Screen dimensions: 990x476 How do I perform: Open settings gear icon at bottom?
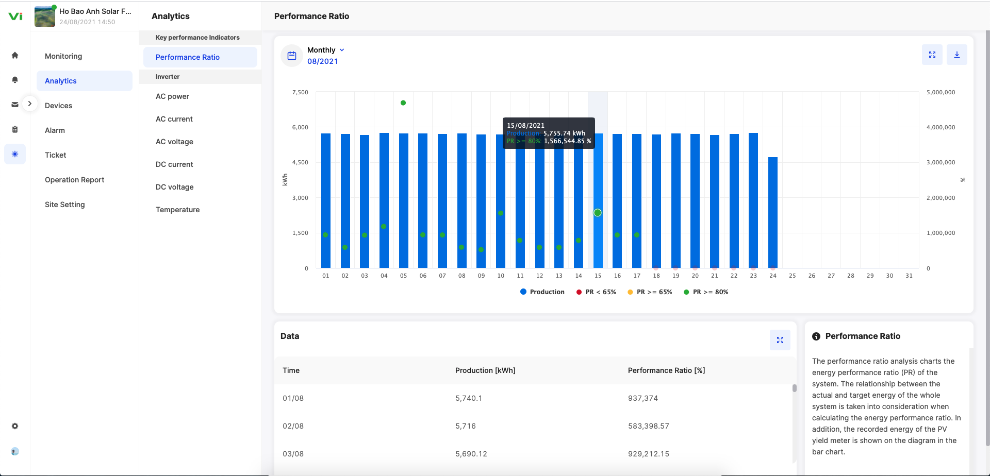click(15, 426)
